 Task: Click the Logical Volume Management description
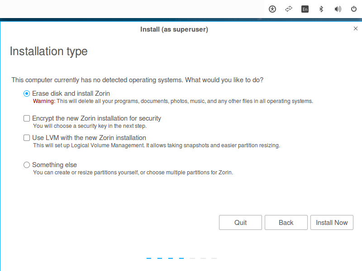pyautogui.click(x=157, y=145)
